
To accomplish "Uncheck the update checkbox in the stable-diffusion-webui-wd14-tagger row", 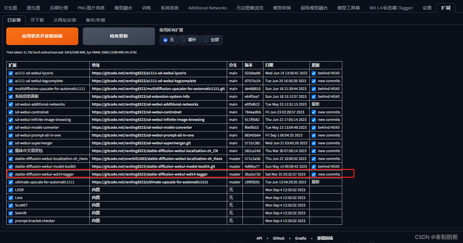I will pos(314,174).
